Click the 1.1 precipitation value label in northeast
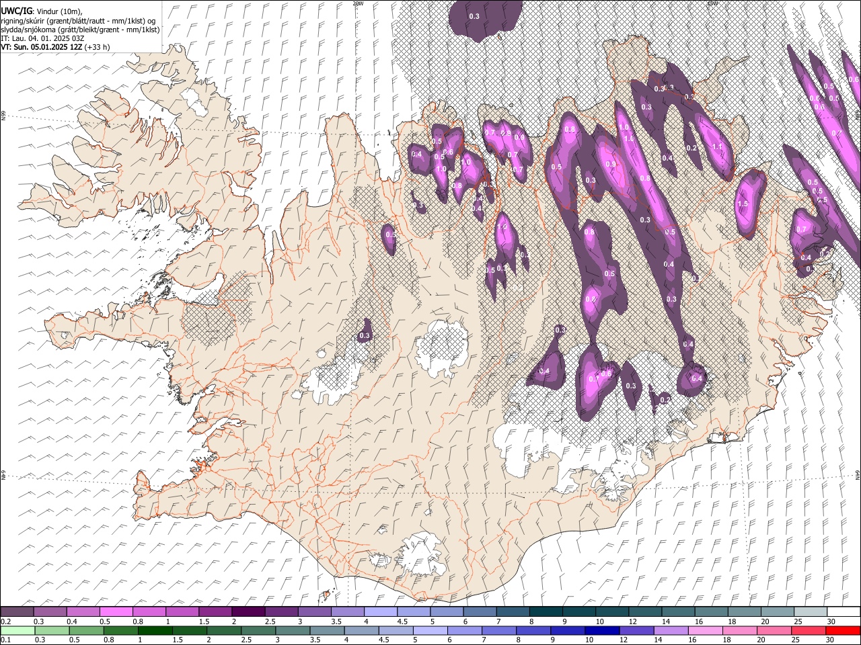This screenshot has width=861, height=645. pos(717,147)
